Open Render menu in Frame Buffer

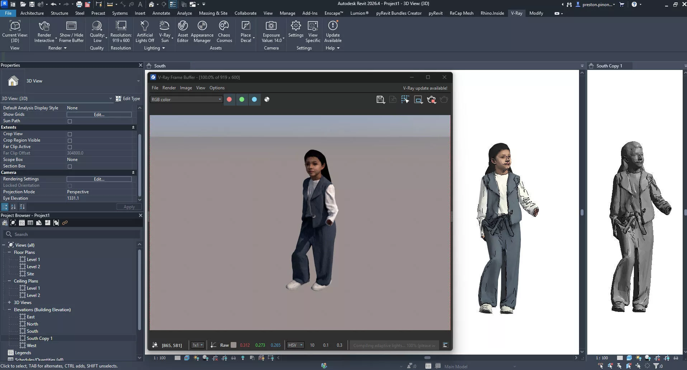[x=169, y=88]
